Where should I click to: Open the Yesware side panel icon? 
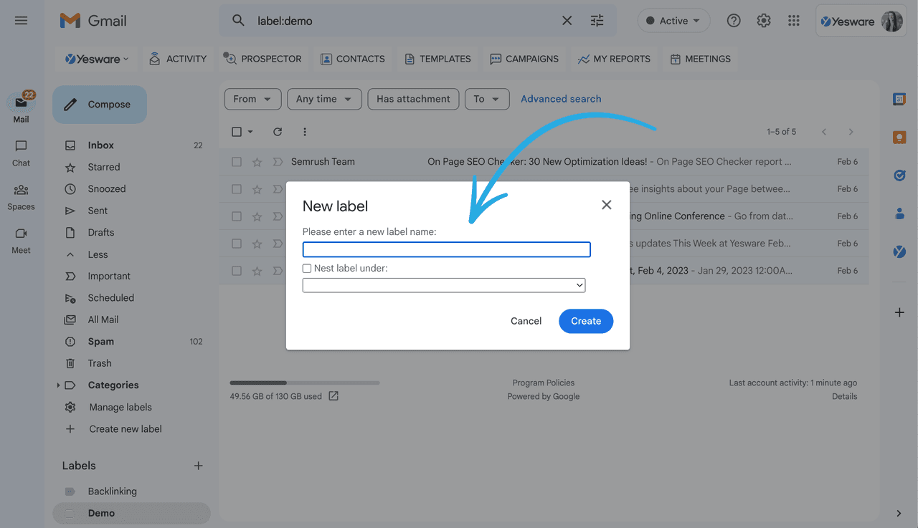point(899,251)
